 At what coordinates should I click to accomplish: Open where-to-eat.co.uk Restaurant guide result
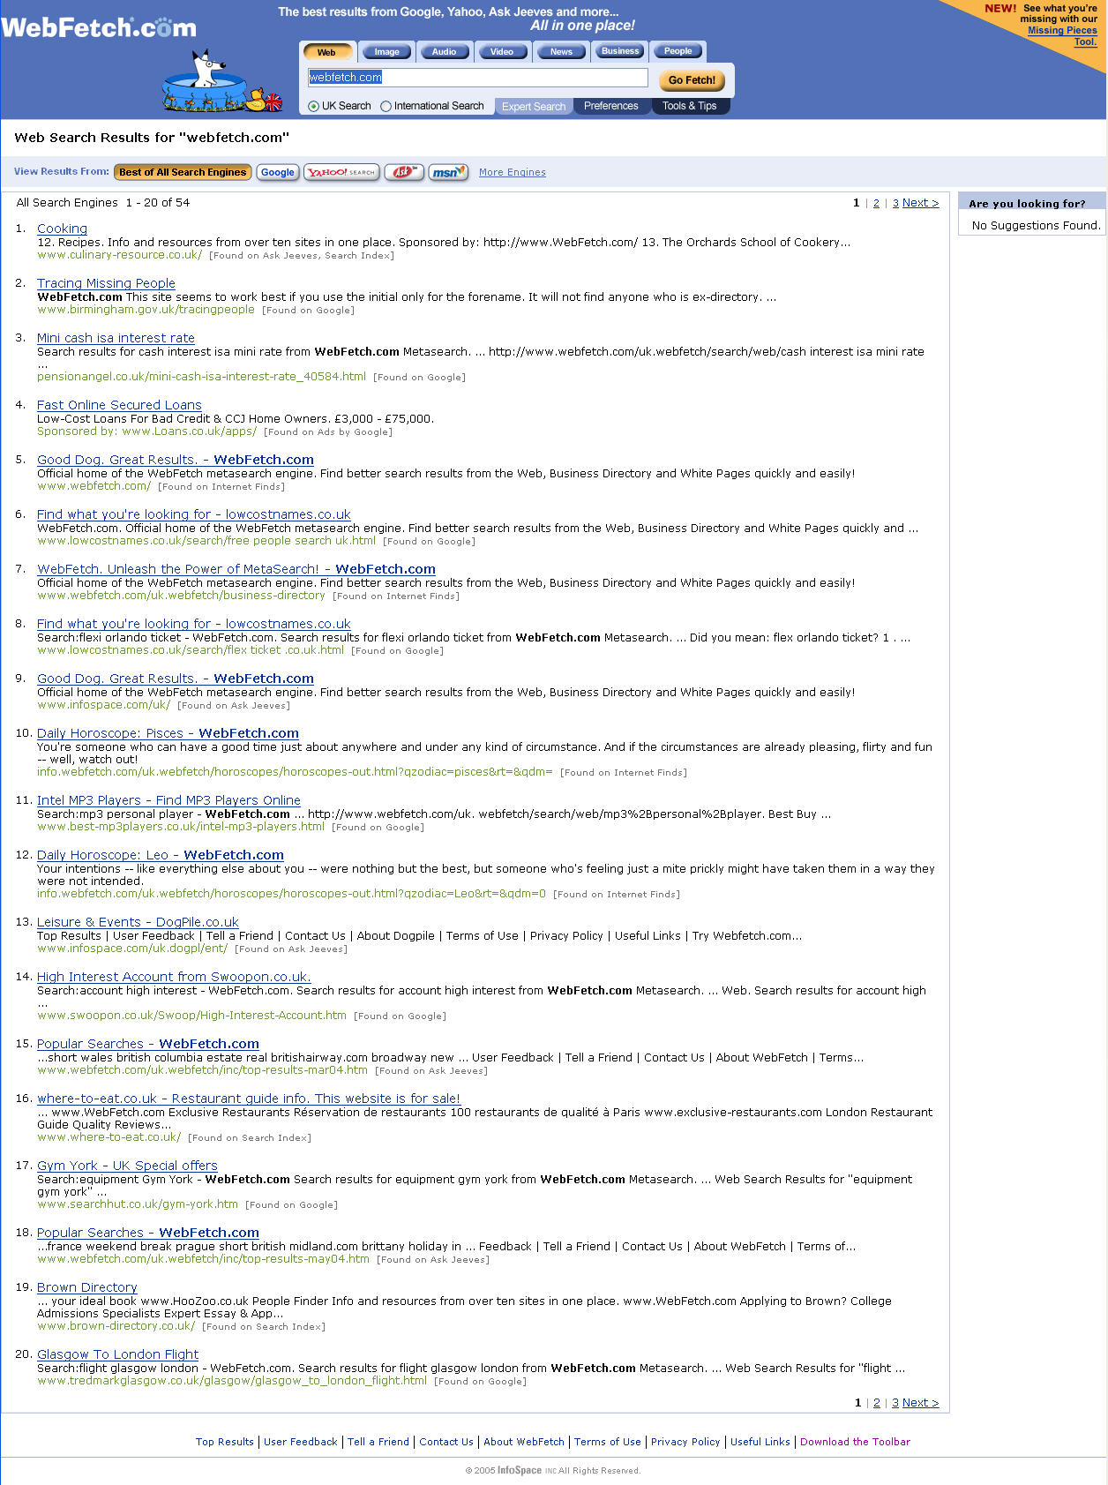(x=249, y=1099)
